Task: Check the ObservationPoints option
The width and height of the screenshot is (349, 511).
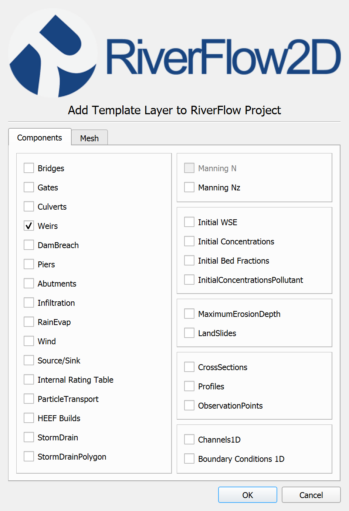Action: point(189,406)
